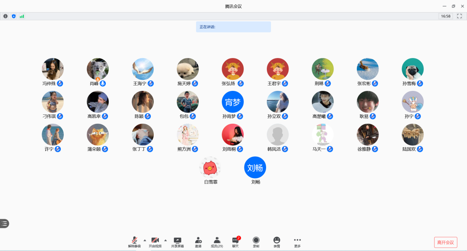Expand audio options arrow beside 解除静音
Screen dimensions: 467x251
coord(144,240)
